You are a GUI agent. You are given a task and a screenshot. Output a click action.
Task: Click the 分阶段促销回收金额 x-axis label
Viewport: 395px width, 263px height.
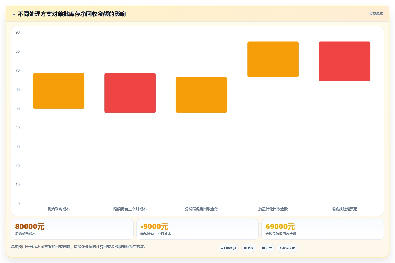click(x=201, y=209)
